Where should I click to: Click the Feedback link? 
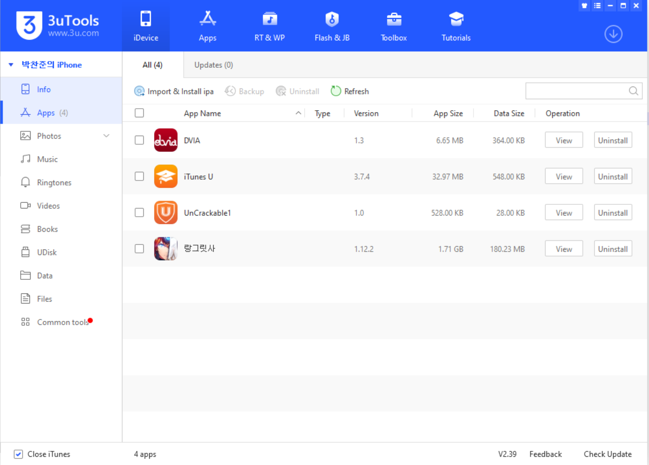click(545, 454)
